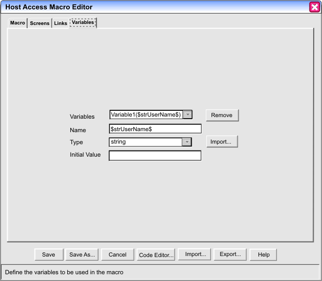The height and width of the screenshot is (281, 322).
Task: Go to the Links tab
Action: pos(60,23)
